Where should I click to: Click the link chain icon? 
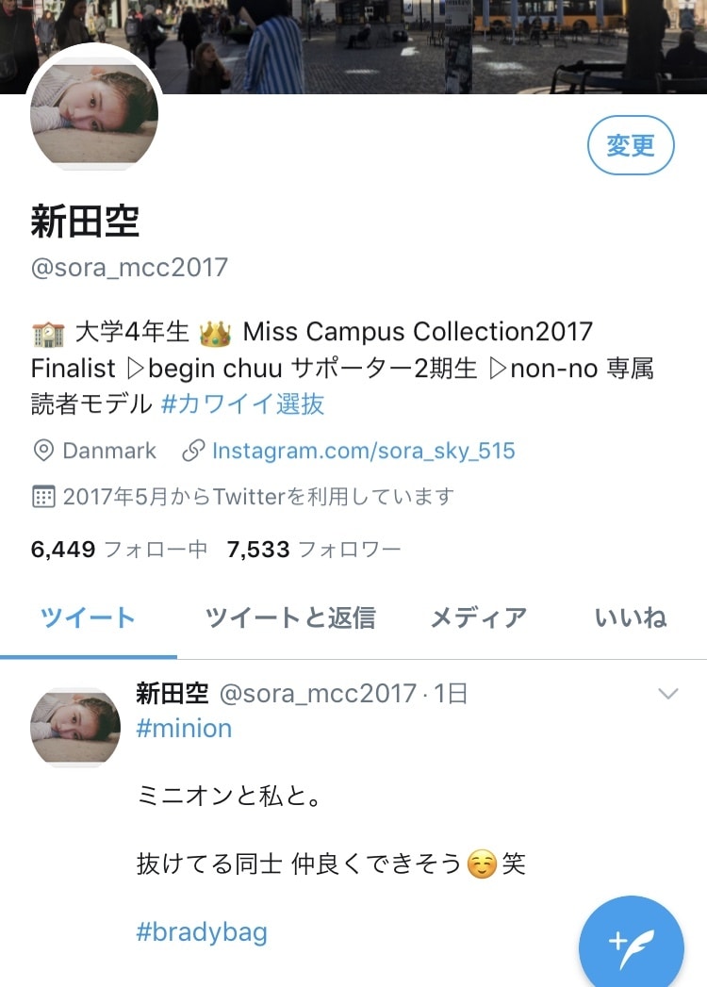[192, 451]
